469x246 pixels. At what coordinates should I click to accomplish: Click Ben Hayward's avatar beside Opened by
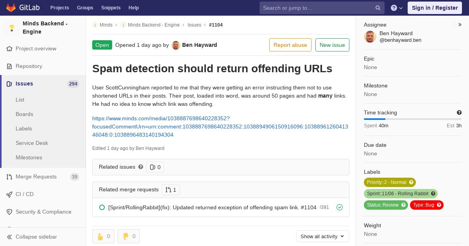click(x=176, y=45)
